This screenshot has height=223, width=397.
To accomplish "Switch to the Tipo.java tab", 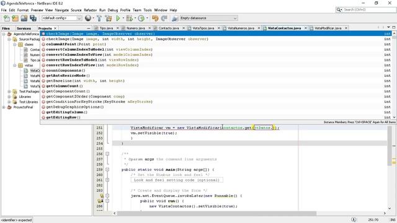I will [x=106, y=28].
